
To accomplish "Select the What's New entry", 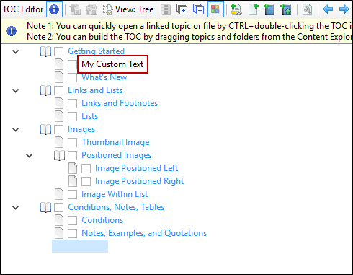I will click(104, 77).
